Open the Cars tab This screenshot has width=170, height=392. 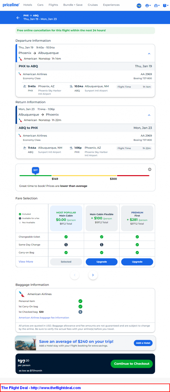pos(40,5)
